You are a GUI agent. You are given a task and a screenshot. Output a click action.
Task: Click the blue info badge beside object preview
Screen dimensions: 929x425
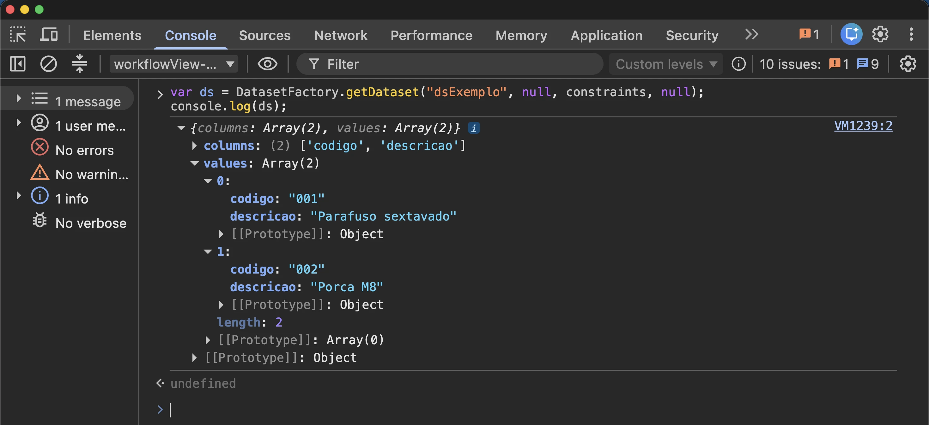click(x=474, y=128)
